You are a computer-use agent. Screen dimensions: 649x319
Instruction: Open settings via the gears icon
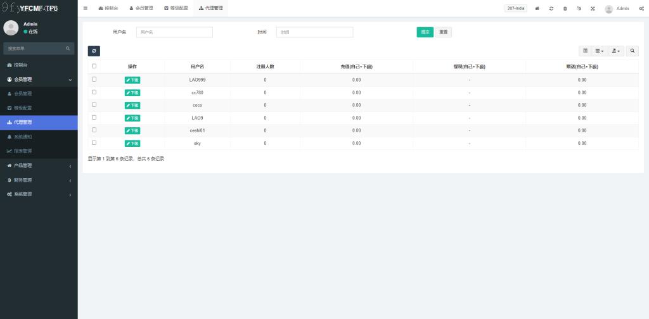pos(641,9)
